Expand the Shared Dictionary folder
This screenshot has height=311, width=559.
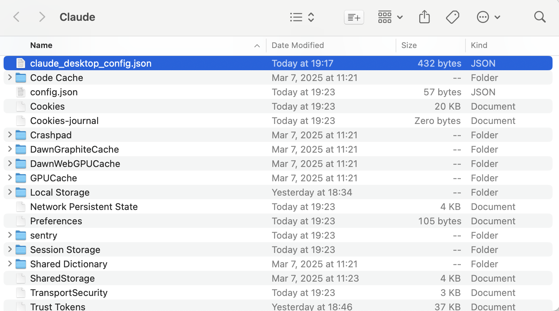coord(10,264)
